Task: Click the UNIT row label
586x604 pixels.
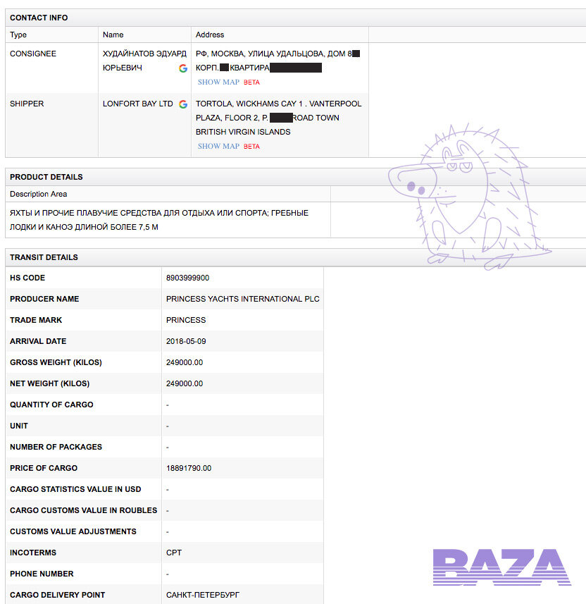Action: click(x=19, y=426)
